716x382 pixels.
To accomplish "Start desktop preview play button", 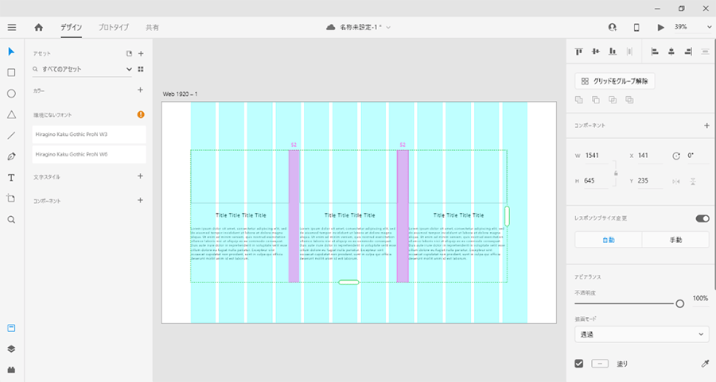I will (661, 27).
